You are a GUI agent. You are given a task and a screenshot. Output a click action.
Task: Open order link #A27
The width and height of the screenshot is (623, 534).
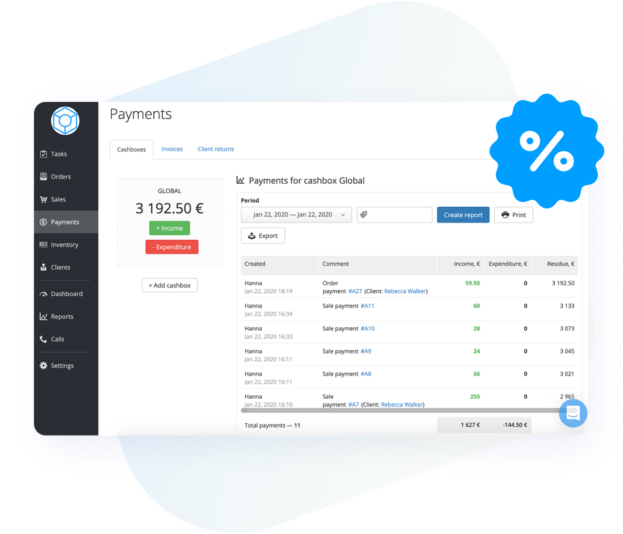coord(355,291)
